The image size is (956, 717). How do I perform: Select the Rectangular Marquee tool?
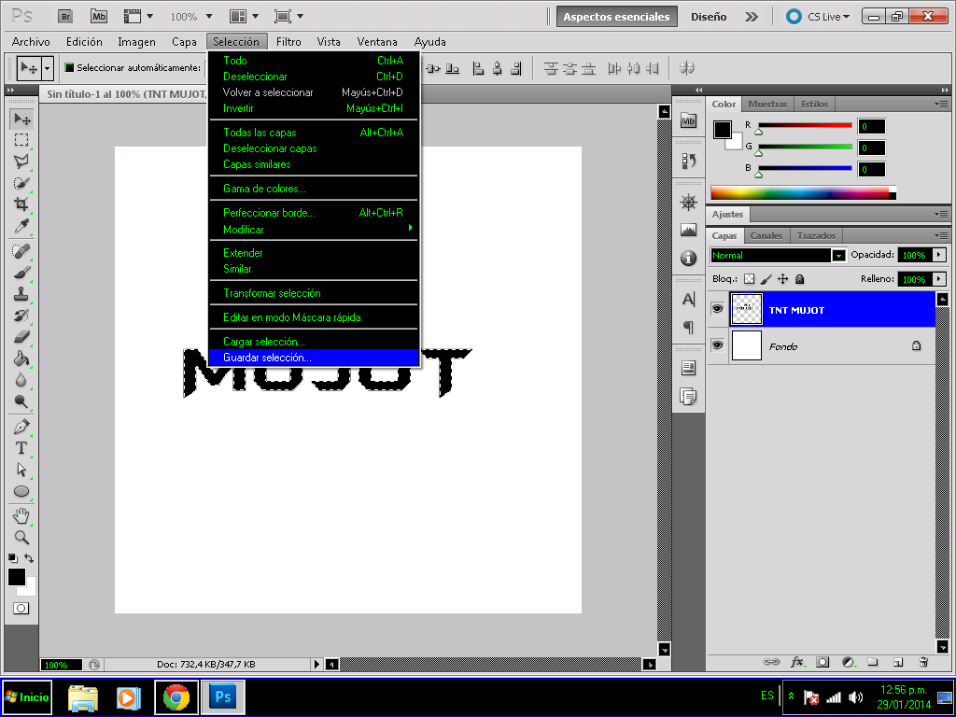click(x=21, y=140)
